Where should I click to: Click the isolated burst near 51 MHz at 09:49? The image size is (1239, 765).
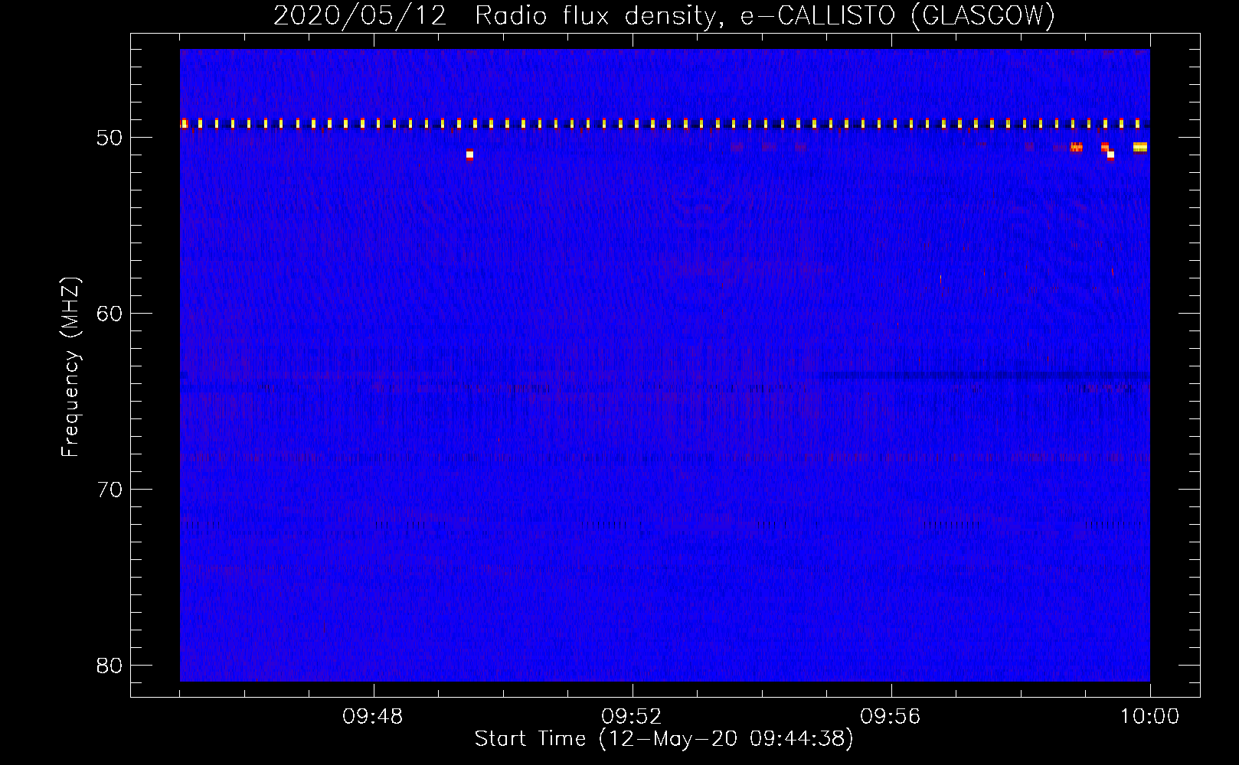tap(469, 155)
